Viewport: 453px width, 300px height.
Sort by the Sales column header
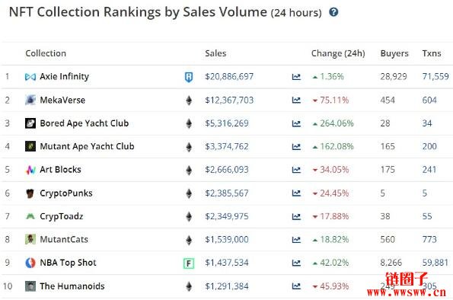tap(215, 53)
